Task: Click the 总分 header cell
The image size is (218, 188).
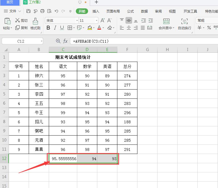Action: 127,66
